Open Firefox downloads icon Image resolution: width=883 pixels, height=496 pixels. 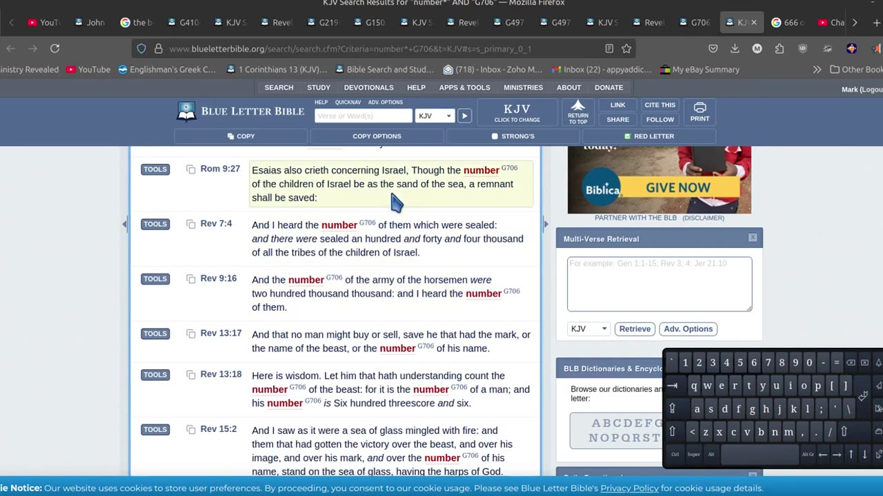pos(735,48)
